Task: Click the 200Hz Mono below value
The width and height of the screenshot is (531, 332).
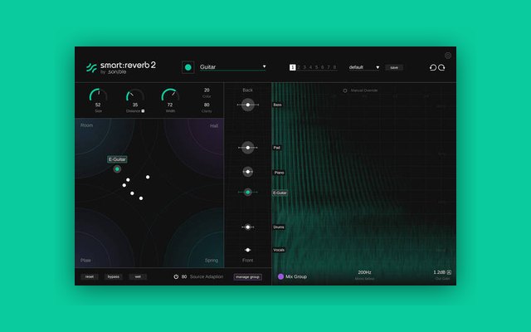Action: pyautogui.click(x=365, y=272)
